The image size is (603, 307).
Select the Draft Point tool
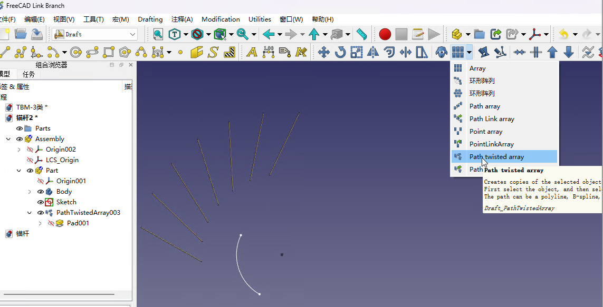click(180, 52)
